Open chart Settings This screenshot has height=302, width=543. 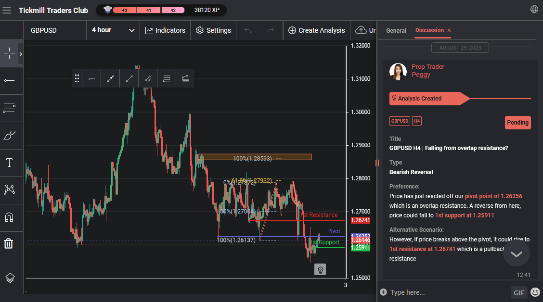213,30
